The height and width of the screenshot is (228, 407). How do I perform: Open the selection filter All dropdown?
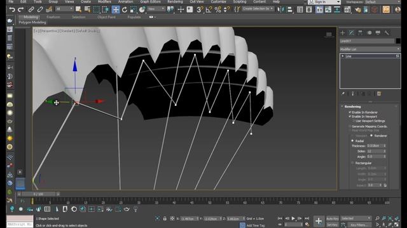64,9
